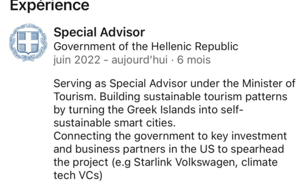Image resolution: width=305 pixels, height=191 pixels.
Task: Click the word spearhead in the description
Action: 258,149
